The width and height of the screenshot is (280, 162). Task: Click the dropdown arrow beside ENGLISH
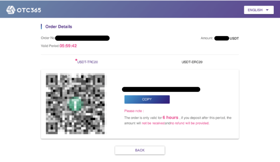(267, 10)
